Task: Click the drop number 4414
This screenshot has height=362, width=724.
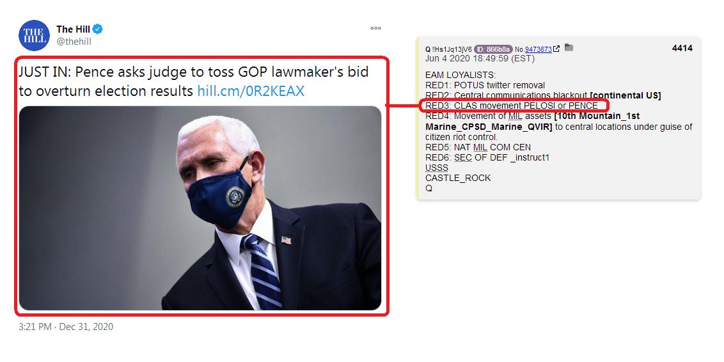Action: click(x=682, y=48)
